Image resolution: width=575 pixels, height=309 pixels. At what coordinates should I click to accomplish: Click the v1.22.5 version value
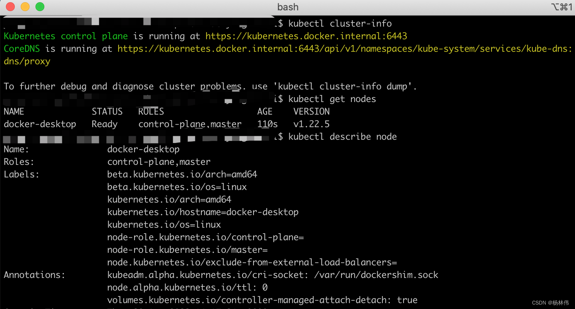tap(312, 124)
